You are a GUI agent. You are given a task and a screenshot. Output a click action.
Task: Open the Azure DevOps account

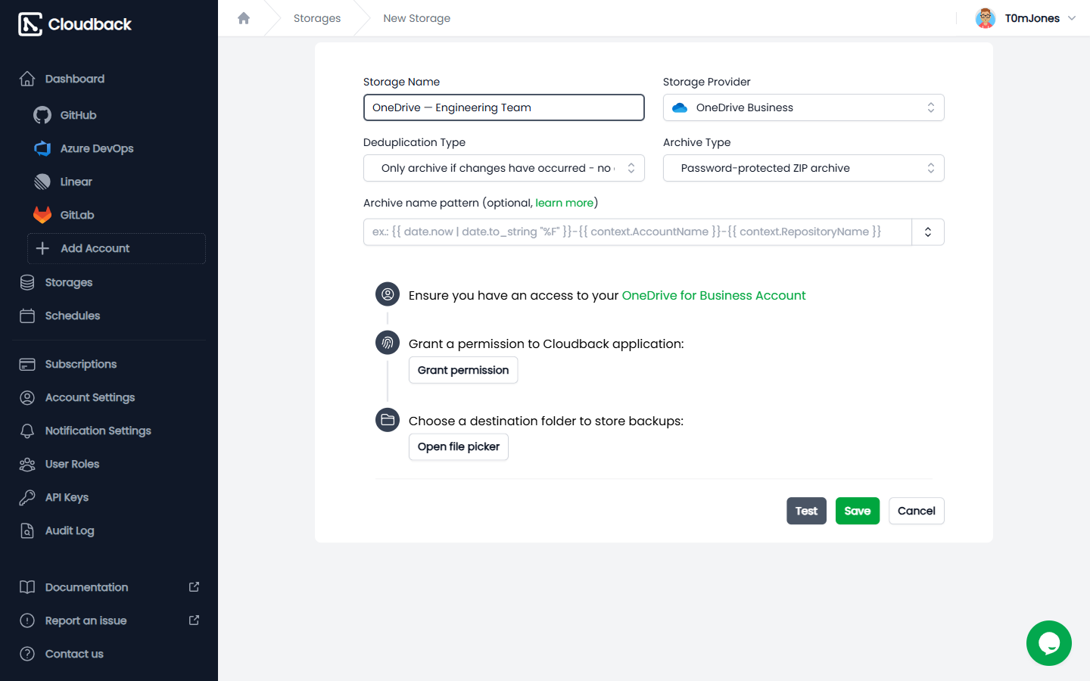[97, 148]
